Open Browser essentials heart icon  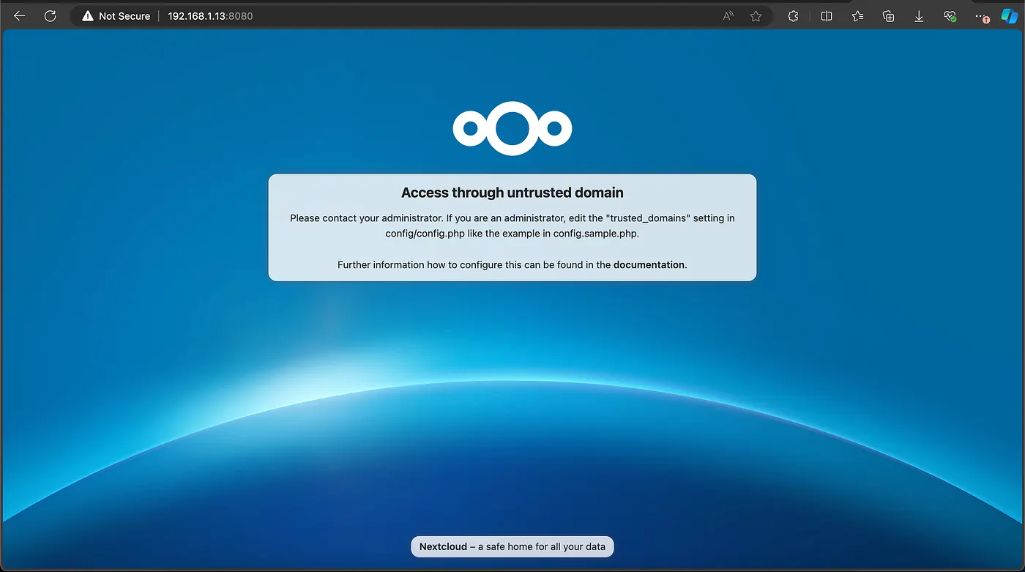(x=950, y=16)
